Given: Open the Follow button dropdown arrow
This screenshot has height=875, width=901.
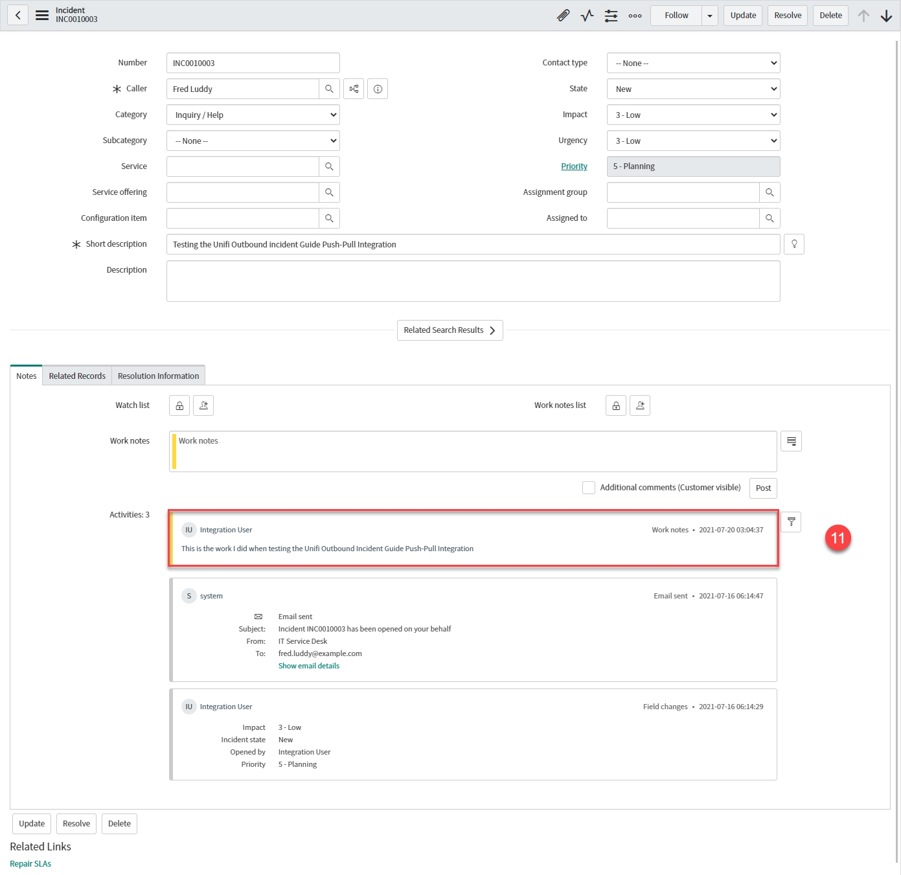Looking at the screenshot, I should pyautogui.click(x=710, y=16).
